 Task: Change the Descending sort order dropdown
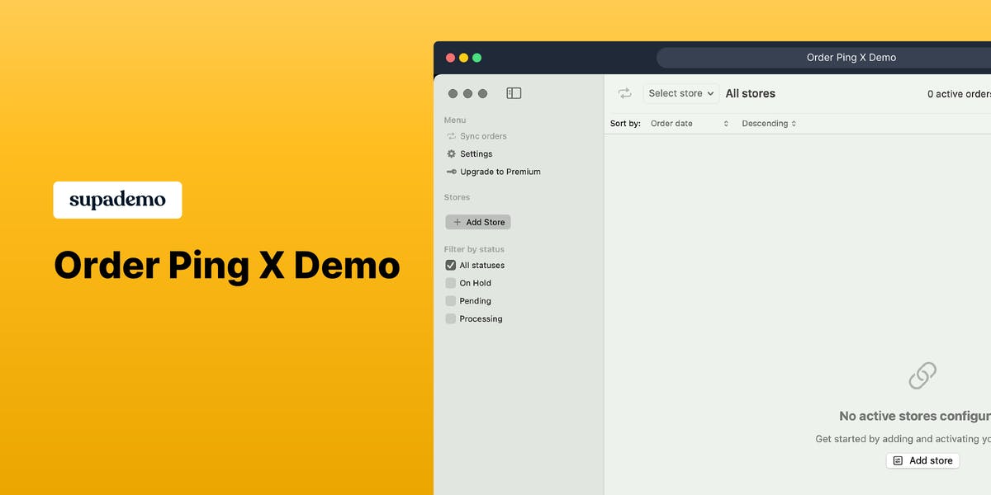(769, 124)
